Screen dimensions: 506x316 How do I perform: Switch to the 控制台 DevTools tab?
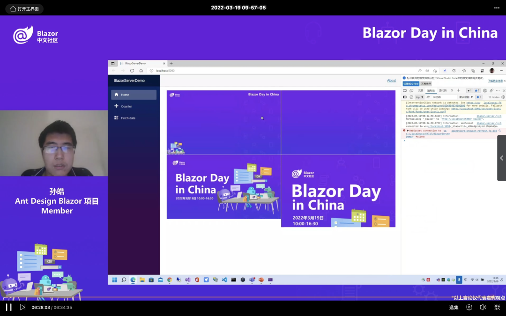431,91
